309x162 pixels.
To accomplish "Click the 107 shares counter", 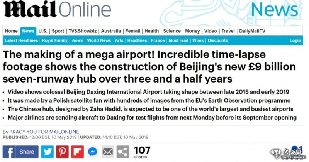I will tap(142, 152).
